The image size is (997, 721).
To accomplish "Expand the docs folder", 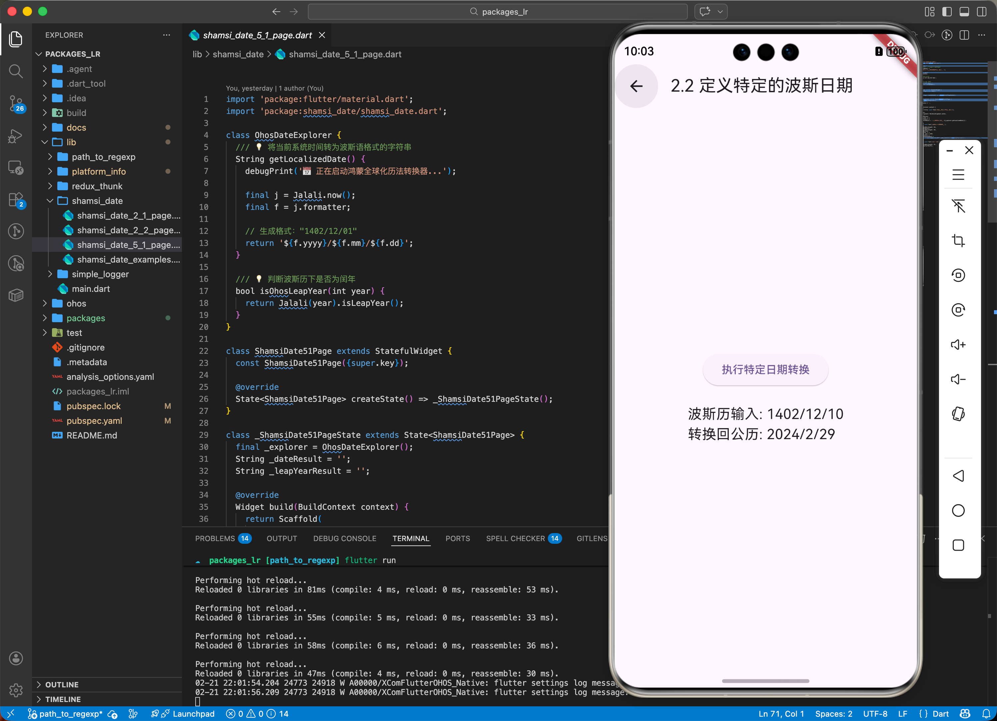I will [x=76, y=128].
